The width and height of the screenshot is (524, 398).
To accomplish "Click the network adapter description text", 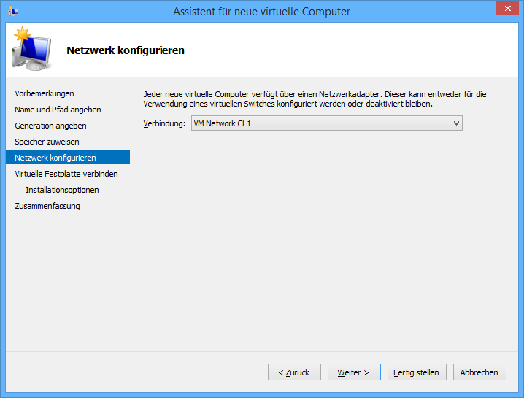I will pos(314,99).
